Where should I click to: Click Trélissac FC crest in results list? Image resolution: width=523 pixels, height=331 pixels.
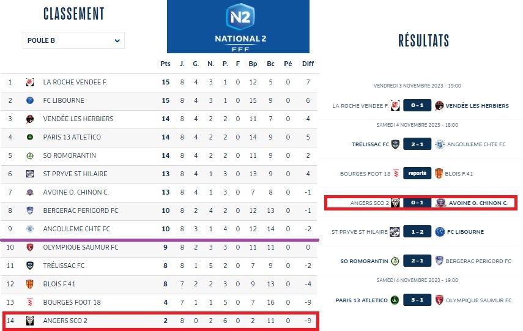pyautogui.click(x=395, y=144)
